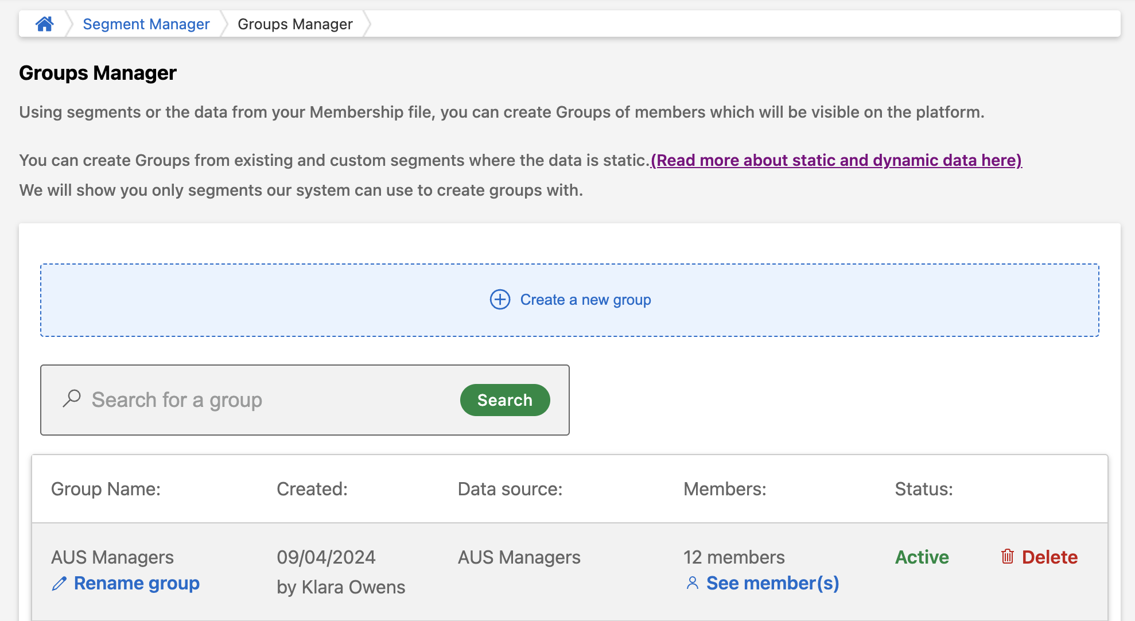Click pencil icon beside Rename group
Screen dimensions: 1135x621
(59, 584)
